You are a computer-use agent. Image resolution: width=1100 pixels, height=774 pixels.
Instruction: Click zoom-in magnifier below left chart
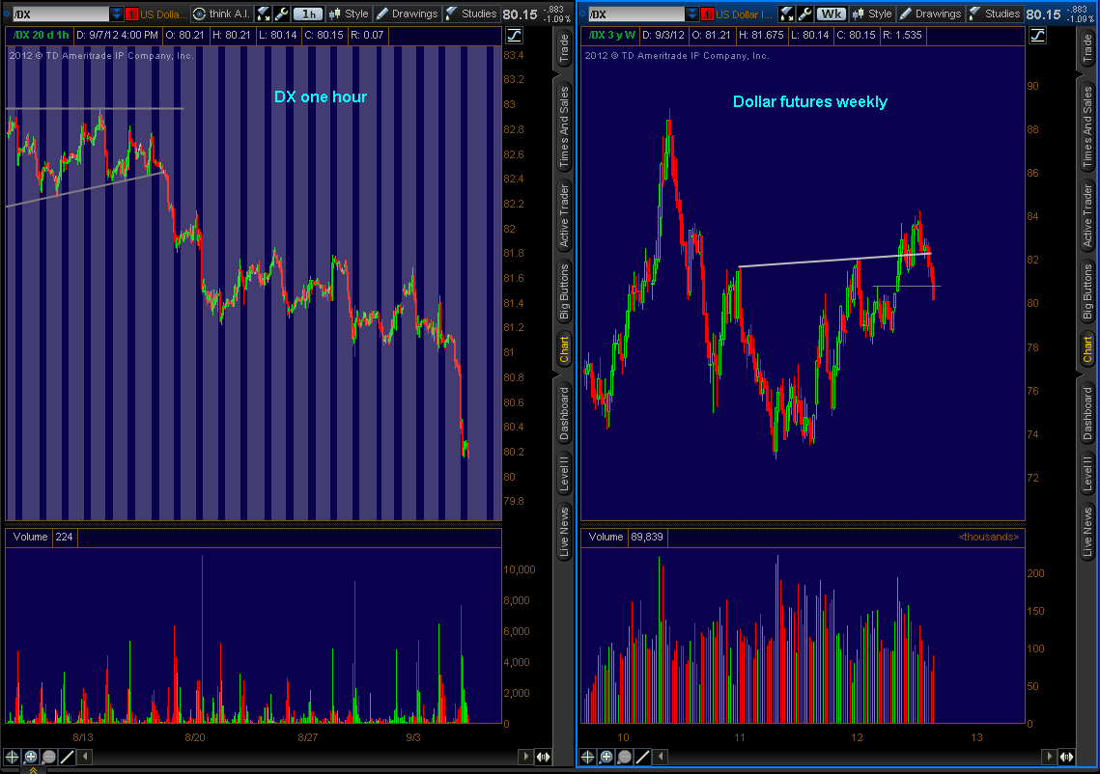pos(31,757)
